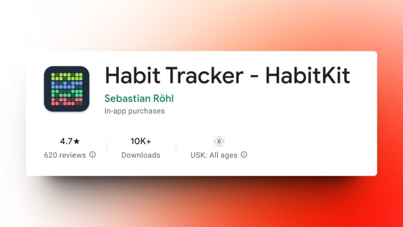The image size is (403, 227).
Task: Click red rows in the app icon
Action: (67, 102)
